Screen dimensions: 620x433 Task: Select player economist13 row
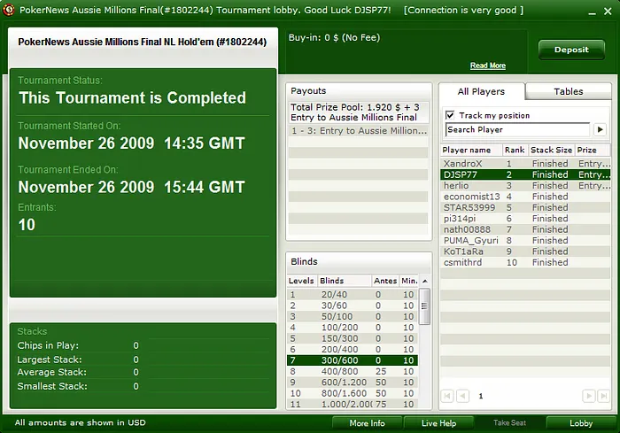pyautogui.click(x=525, y=197)
